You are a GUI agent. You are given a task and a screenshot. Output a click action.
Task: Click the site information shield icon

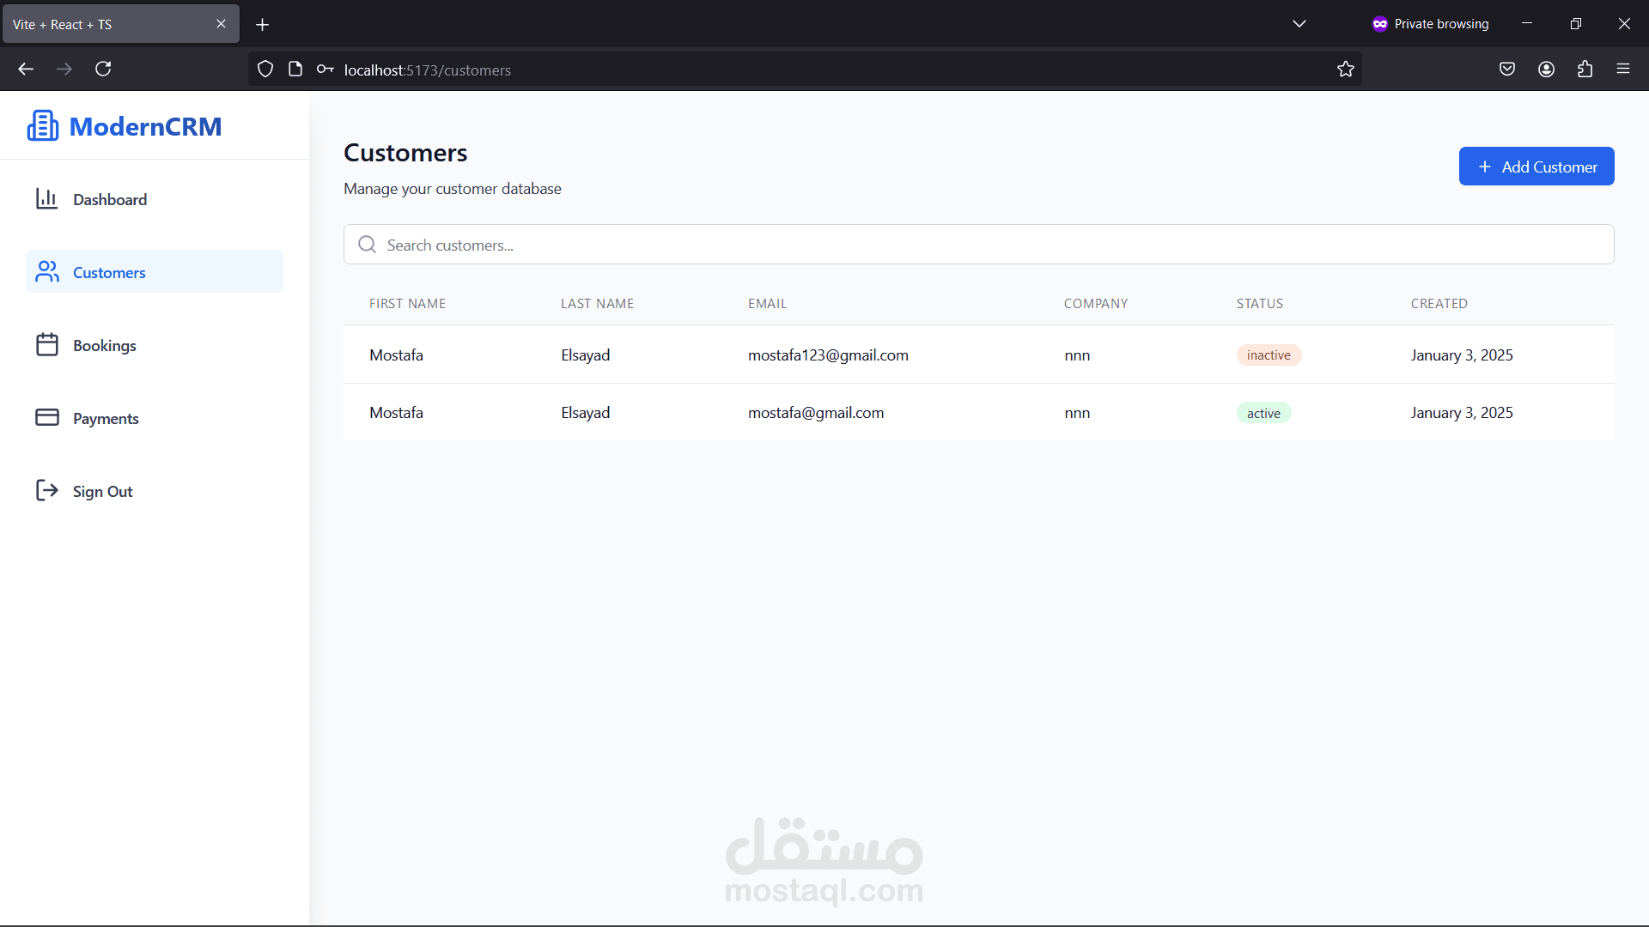point(265,70)
